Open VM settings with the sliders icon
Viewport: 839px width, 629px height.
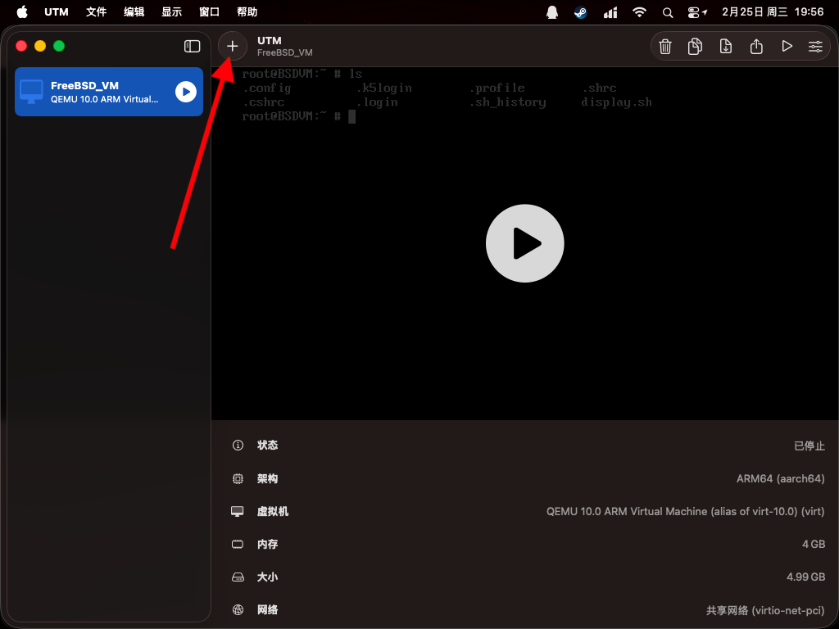click(815, 46)
